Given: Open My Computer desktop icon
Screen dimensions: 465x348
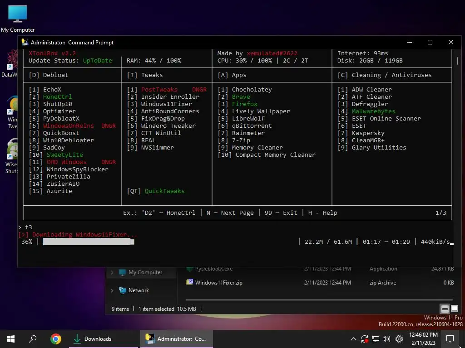Looking at the screenshot, I should pyautogui.click(x=18, y=19).
